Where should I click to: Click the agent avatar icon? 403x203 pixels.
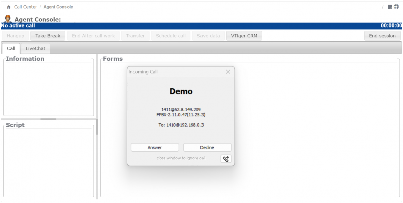[x=8, y=19]
